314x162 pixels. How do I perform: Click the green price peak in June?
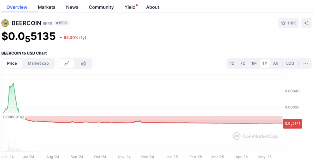13,83
